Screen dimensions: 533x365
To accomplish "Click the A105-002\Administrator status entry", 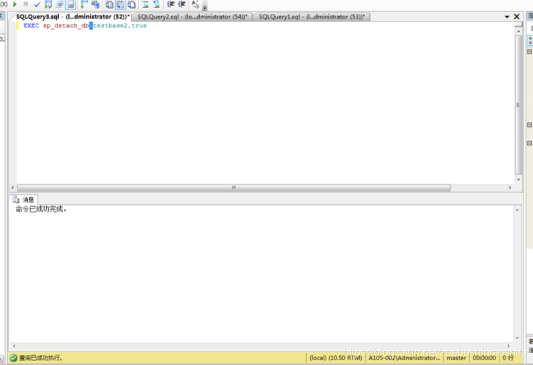I will (x=404, y=358).
